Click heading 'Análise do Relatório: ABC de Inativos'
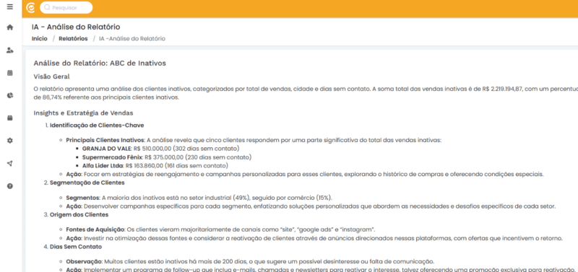Image resolution: width=578 pixels, height=272 pixels. tap(100, 63)
